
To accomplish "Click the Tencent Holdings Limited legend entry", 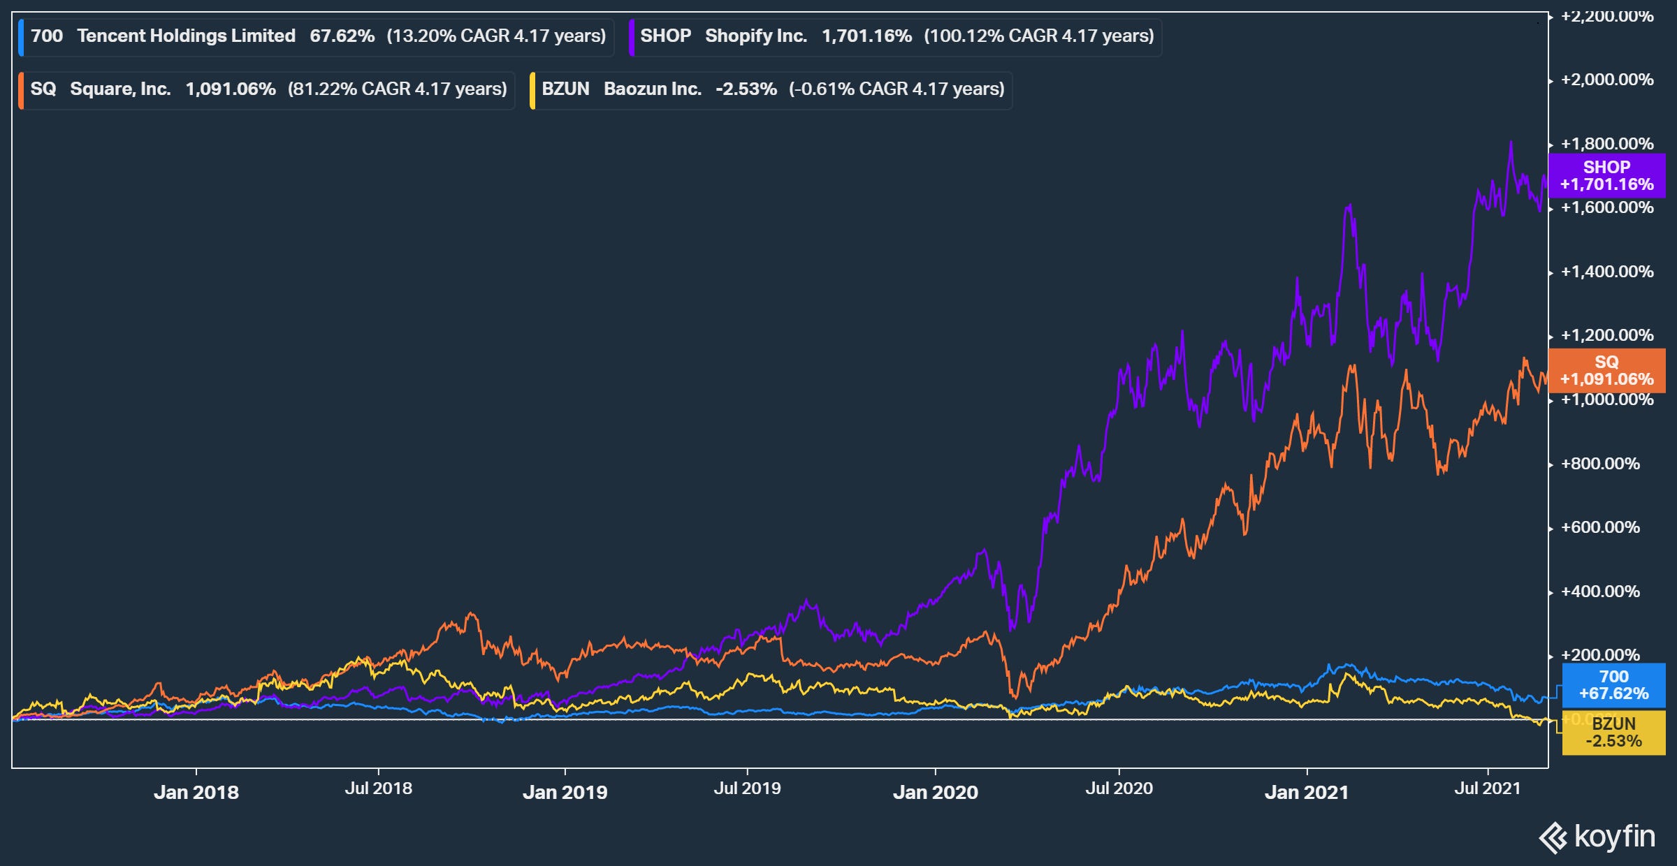I will 316,36.
